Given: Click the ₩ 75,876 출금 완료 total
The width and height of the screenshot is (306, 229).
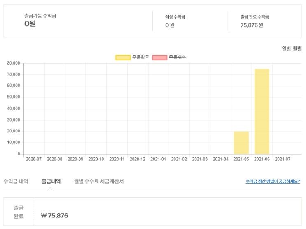Looking at the screenshot, I should click(x=55, y=215).
